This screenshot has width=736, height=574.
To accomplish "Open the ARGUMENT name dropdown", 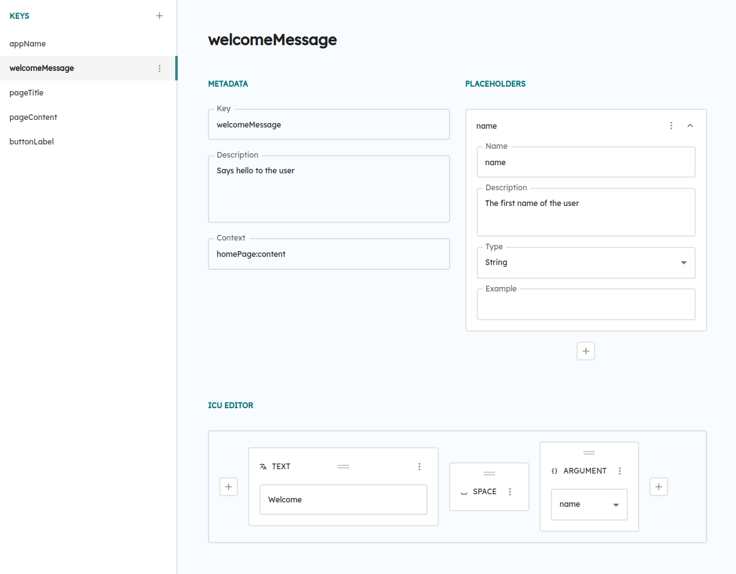I will coord(589,504).
